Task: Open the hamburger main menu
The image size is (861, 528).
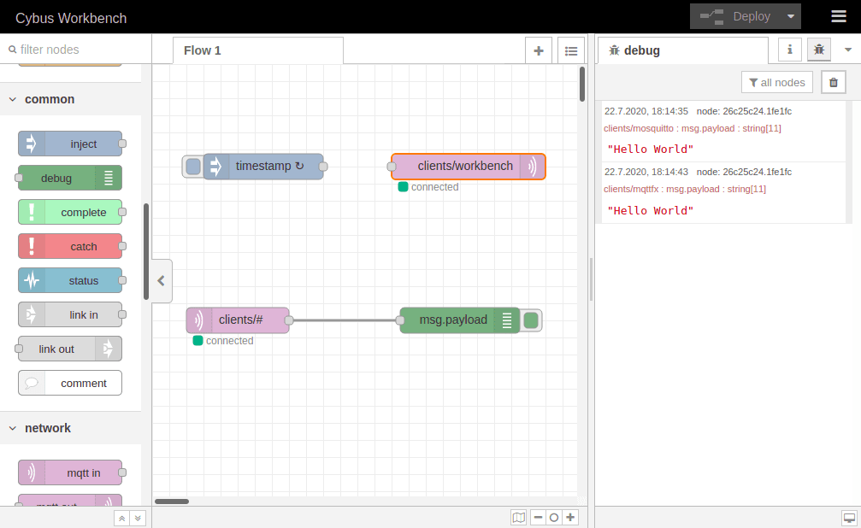Action: pos(838,16)
